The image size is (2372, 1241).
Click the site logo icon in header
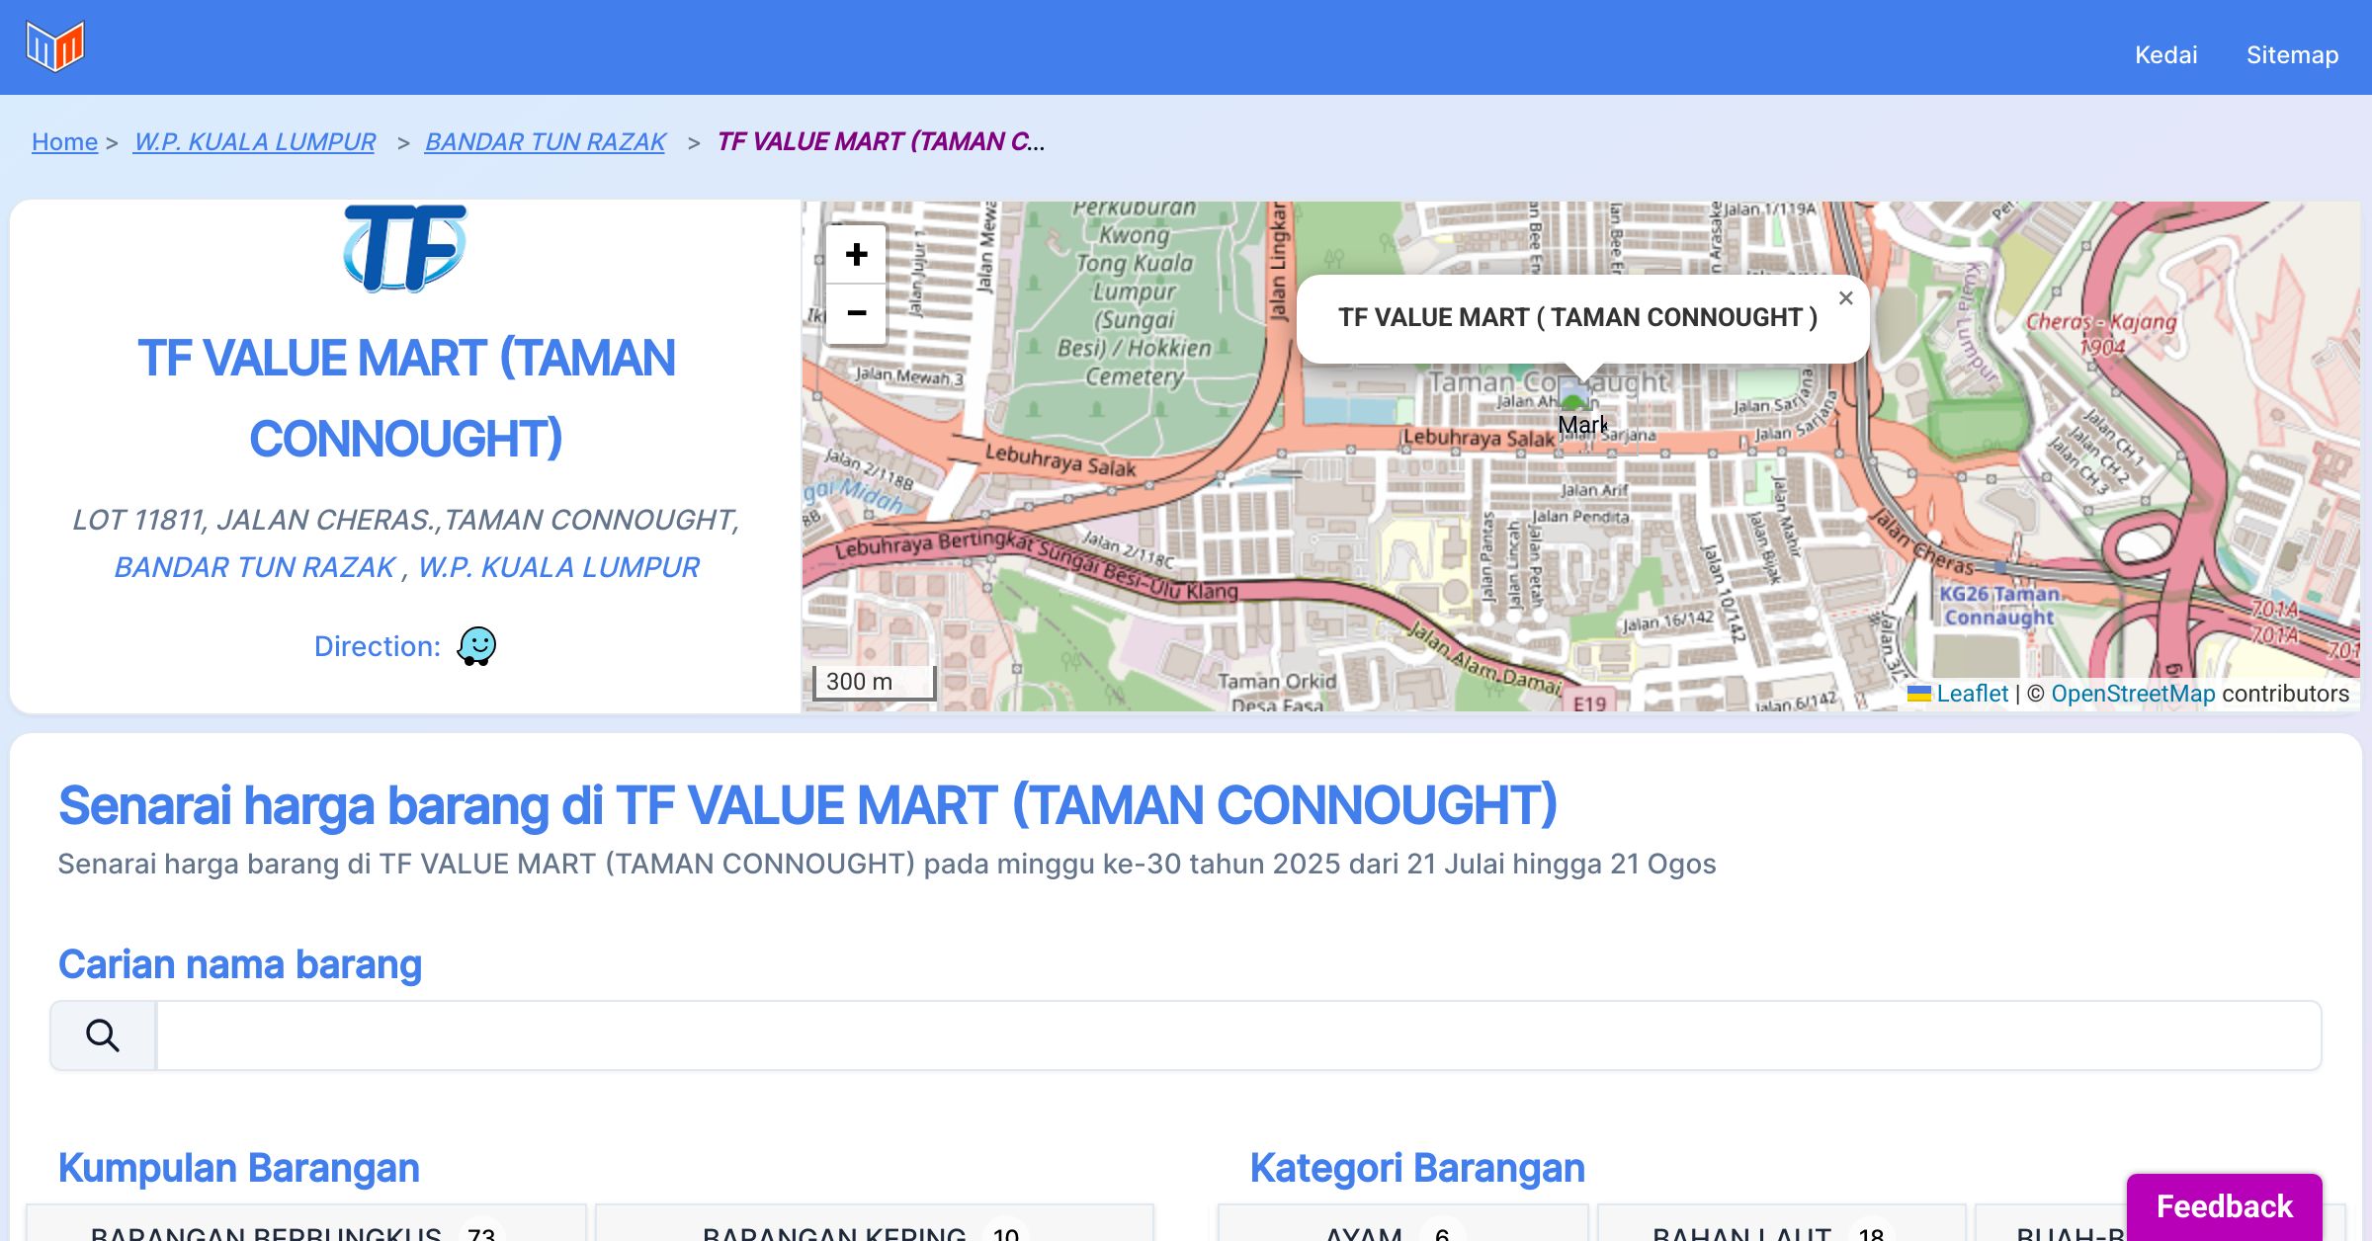point(55,46)
